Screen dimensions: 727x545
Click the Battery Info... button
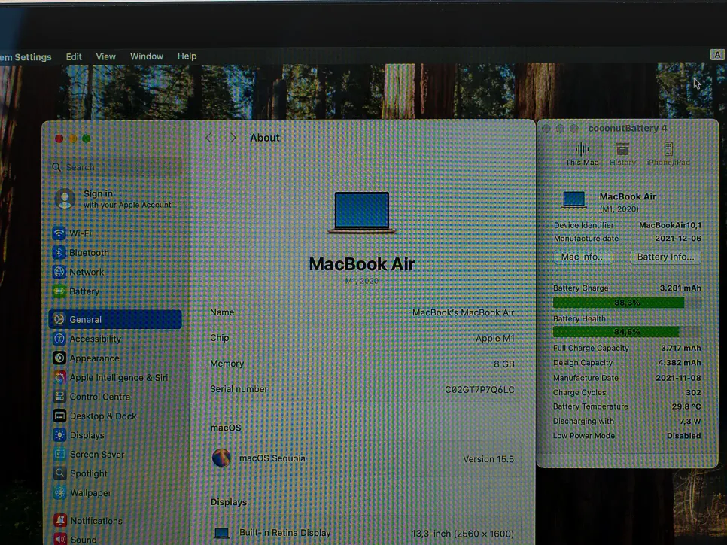pos(665,257)
